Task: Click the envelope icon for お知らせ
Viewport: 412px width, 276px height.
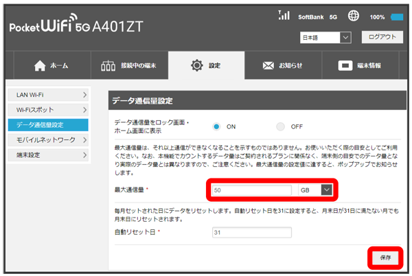Action: pos(268,66)
